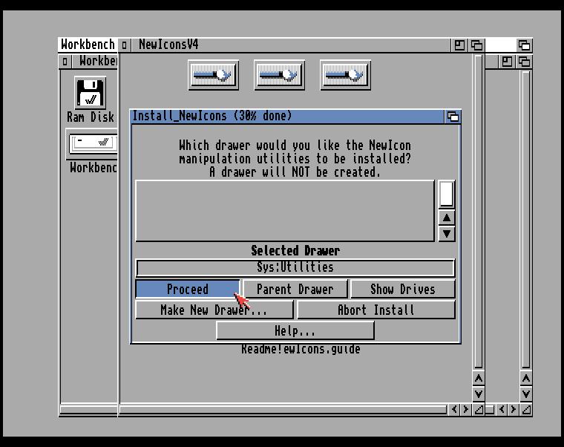Click the Install_NewIcons window depth gadget

point(453,117)
